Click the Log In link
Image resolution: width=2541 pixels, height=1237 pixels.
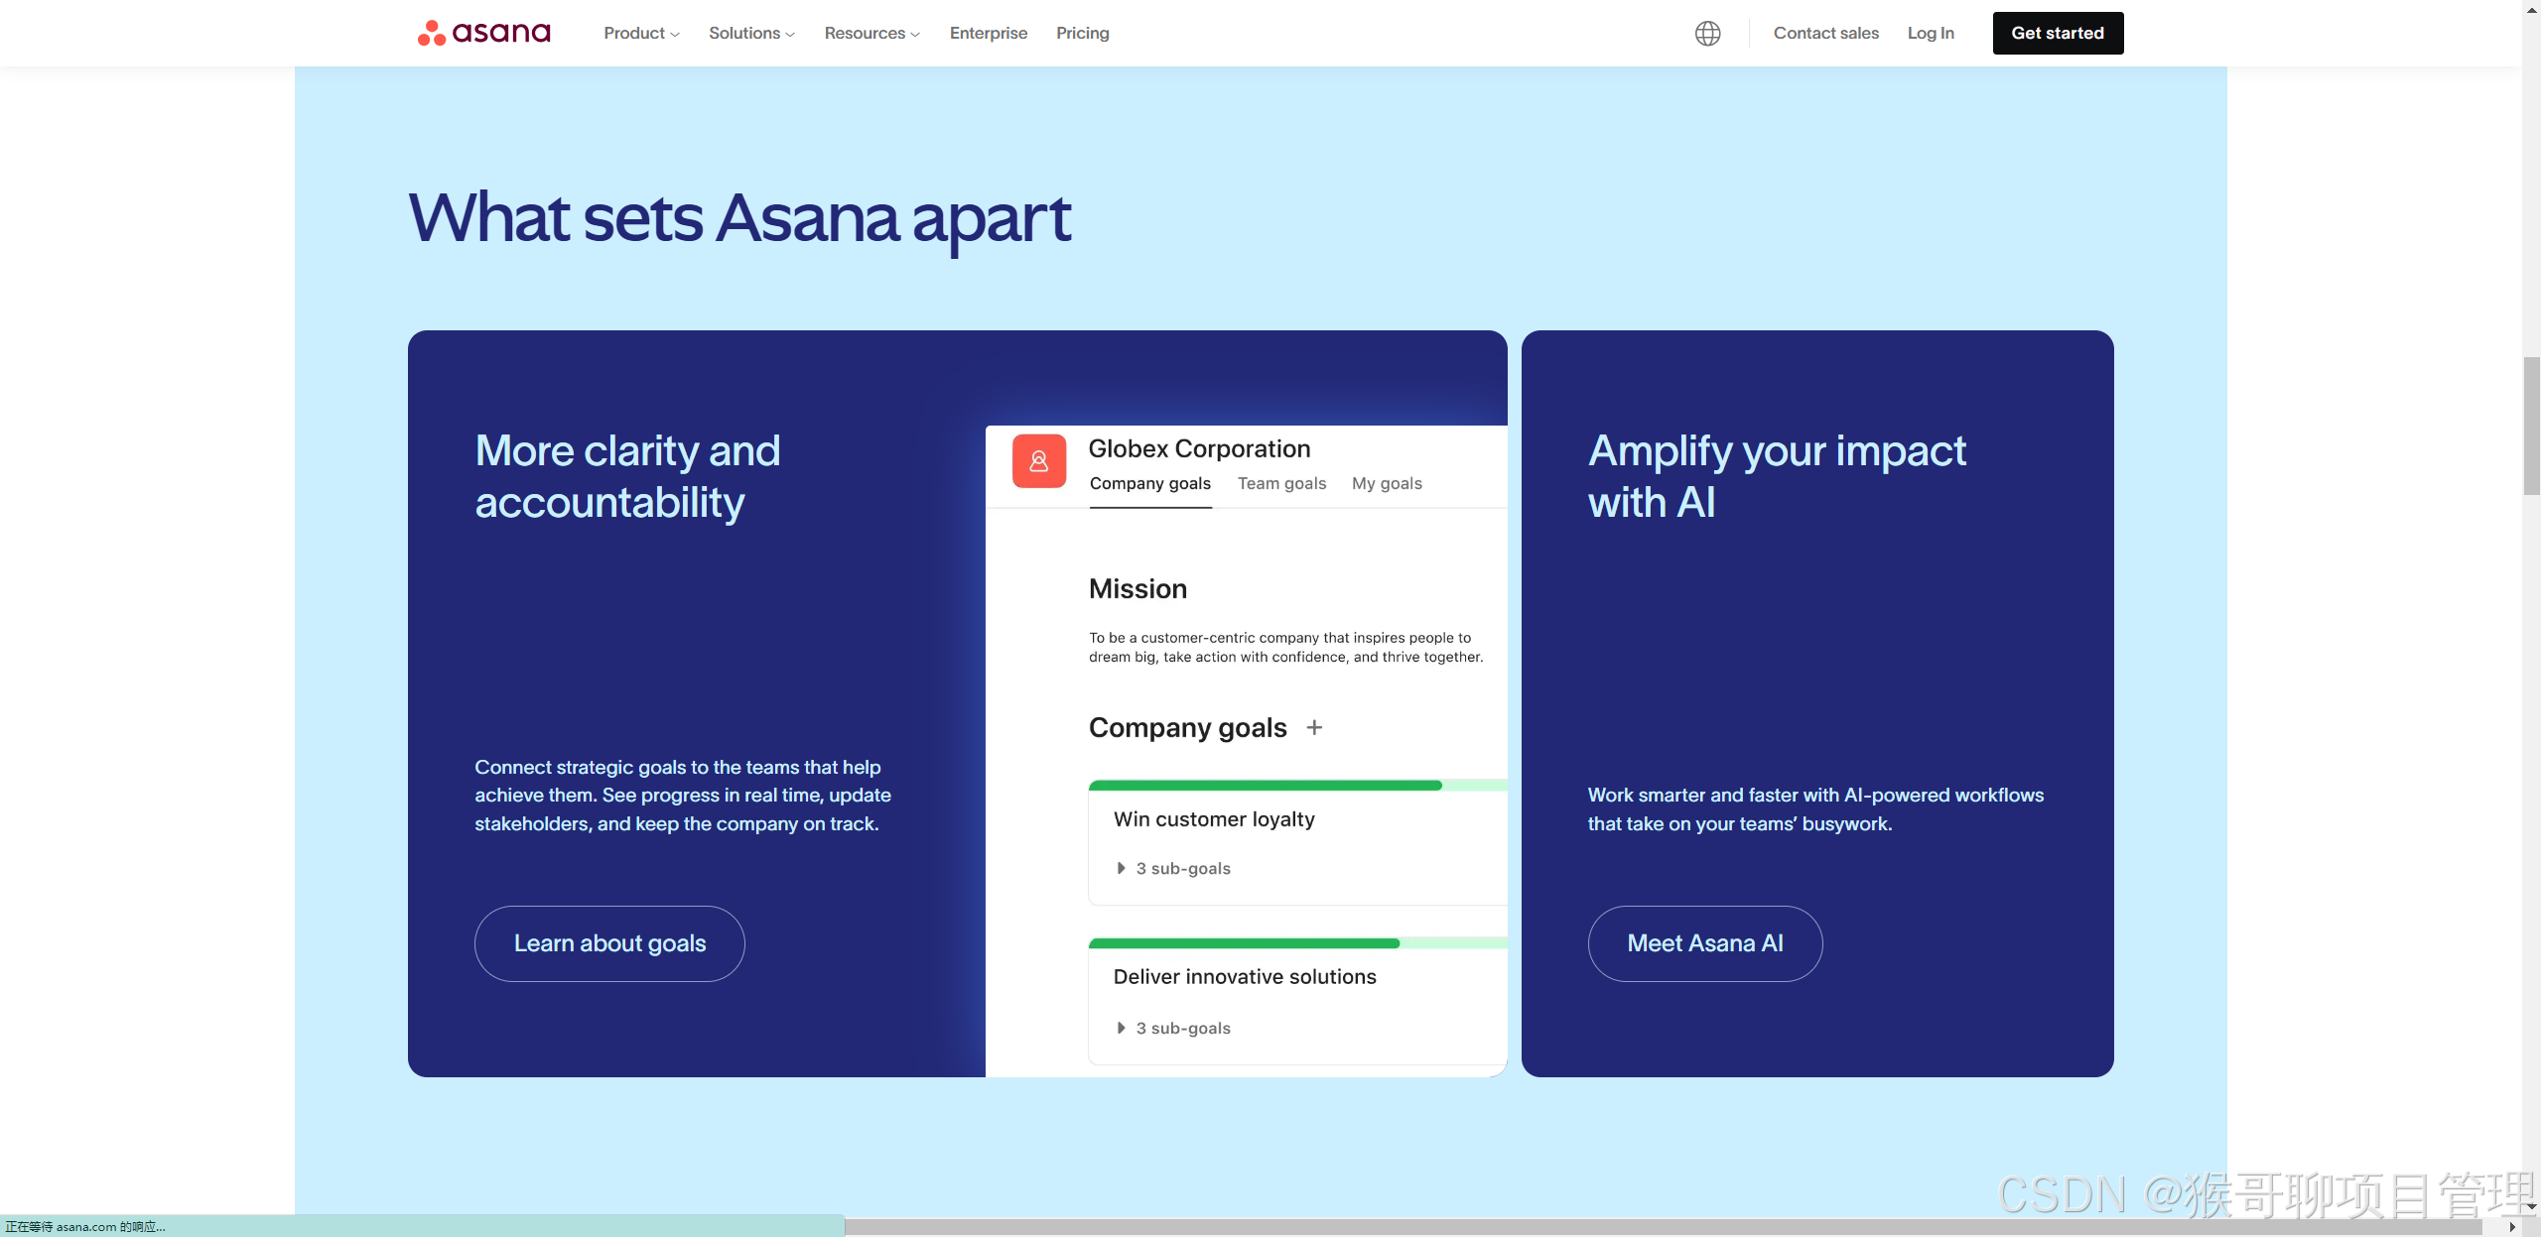(x=1930, y=33)
